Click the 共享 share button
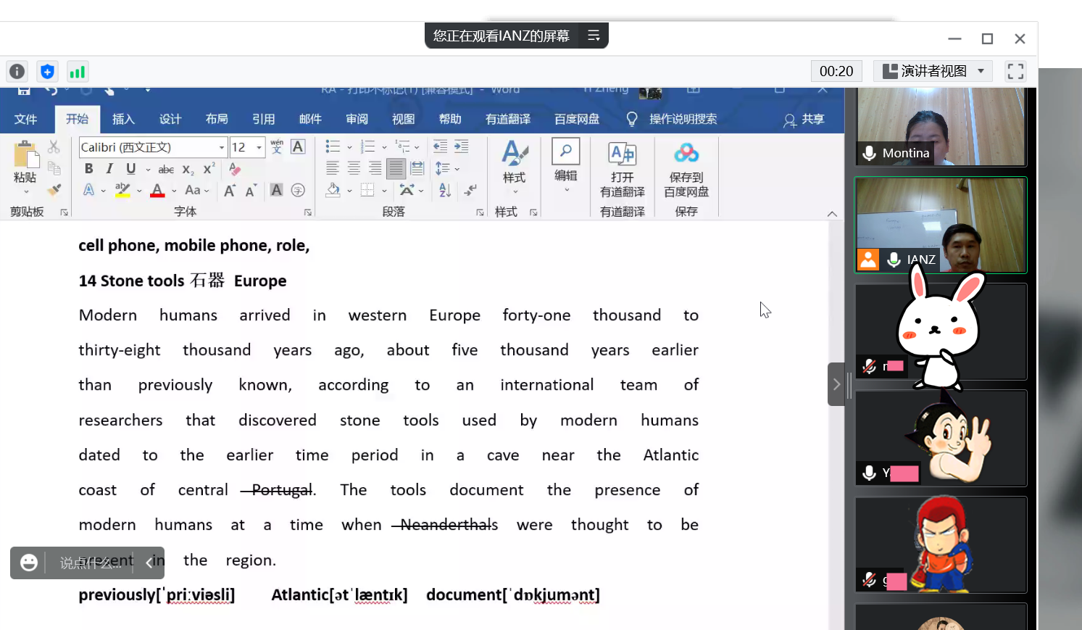The image size is (1082, 630). pos(804,120)
